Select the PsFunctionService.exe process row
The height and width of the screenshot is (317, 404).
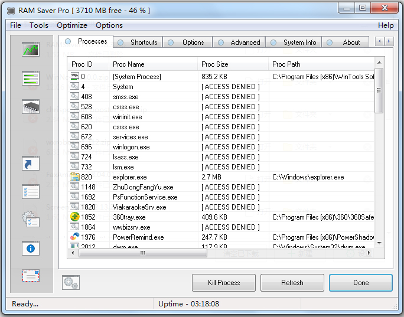221,197
